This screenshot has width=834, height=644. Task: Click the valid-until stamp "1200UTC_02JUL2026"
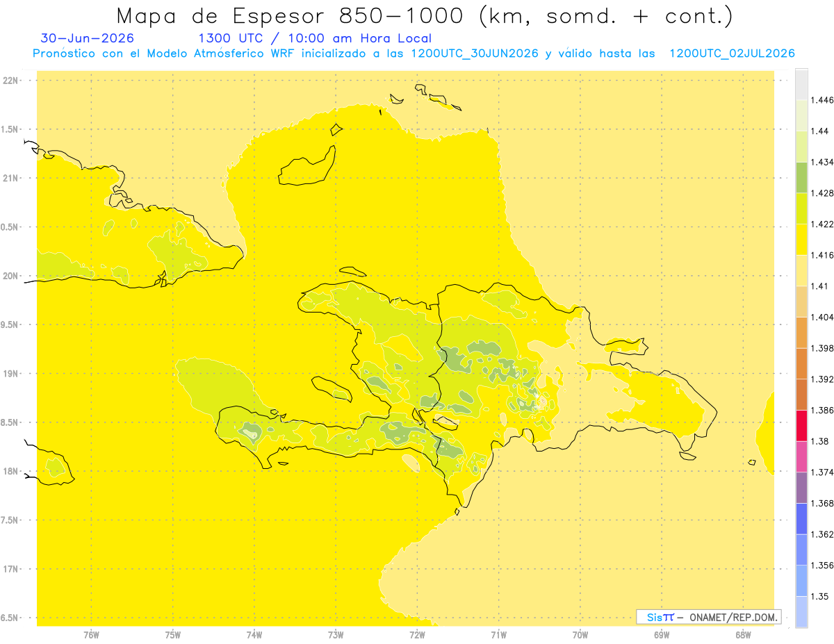click(x=732, y=53)
